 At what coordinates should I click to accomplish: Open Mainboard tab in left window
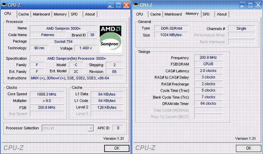click(x=41, y=14)
